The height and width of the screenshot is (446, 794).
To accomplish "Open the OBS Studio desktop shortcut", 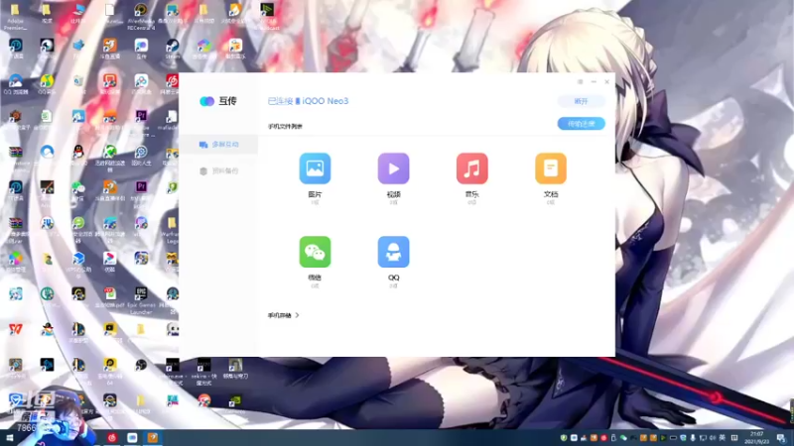I will pos(141,365).
